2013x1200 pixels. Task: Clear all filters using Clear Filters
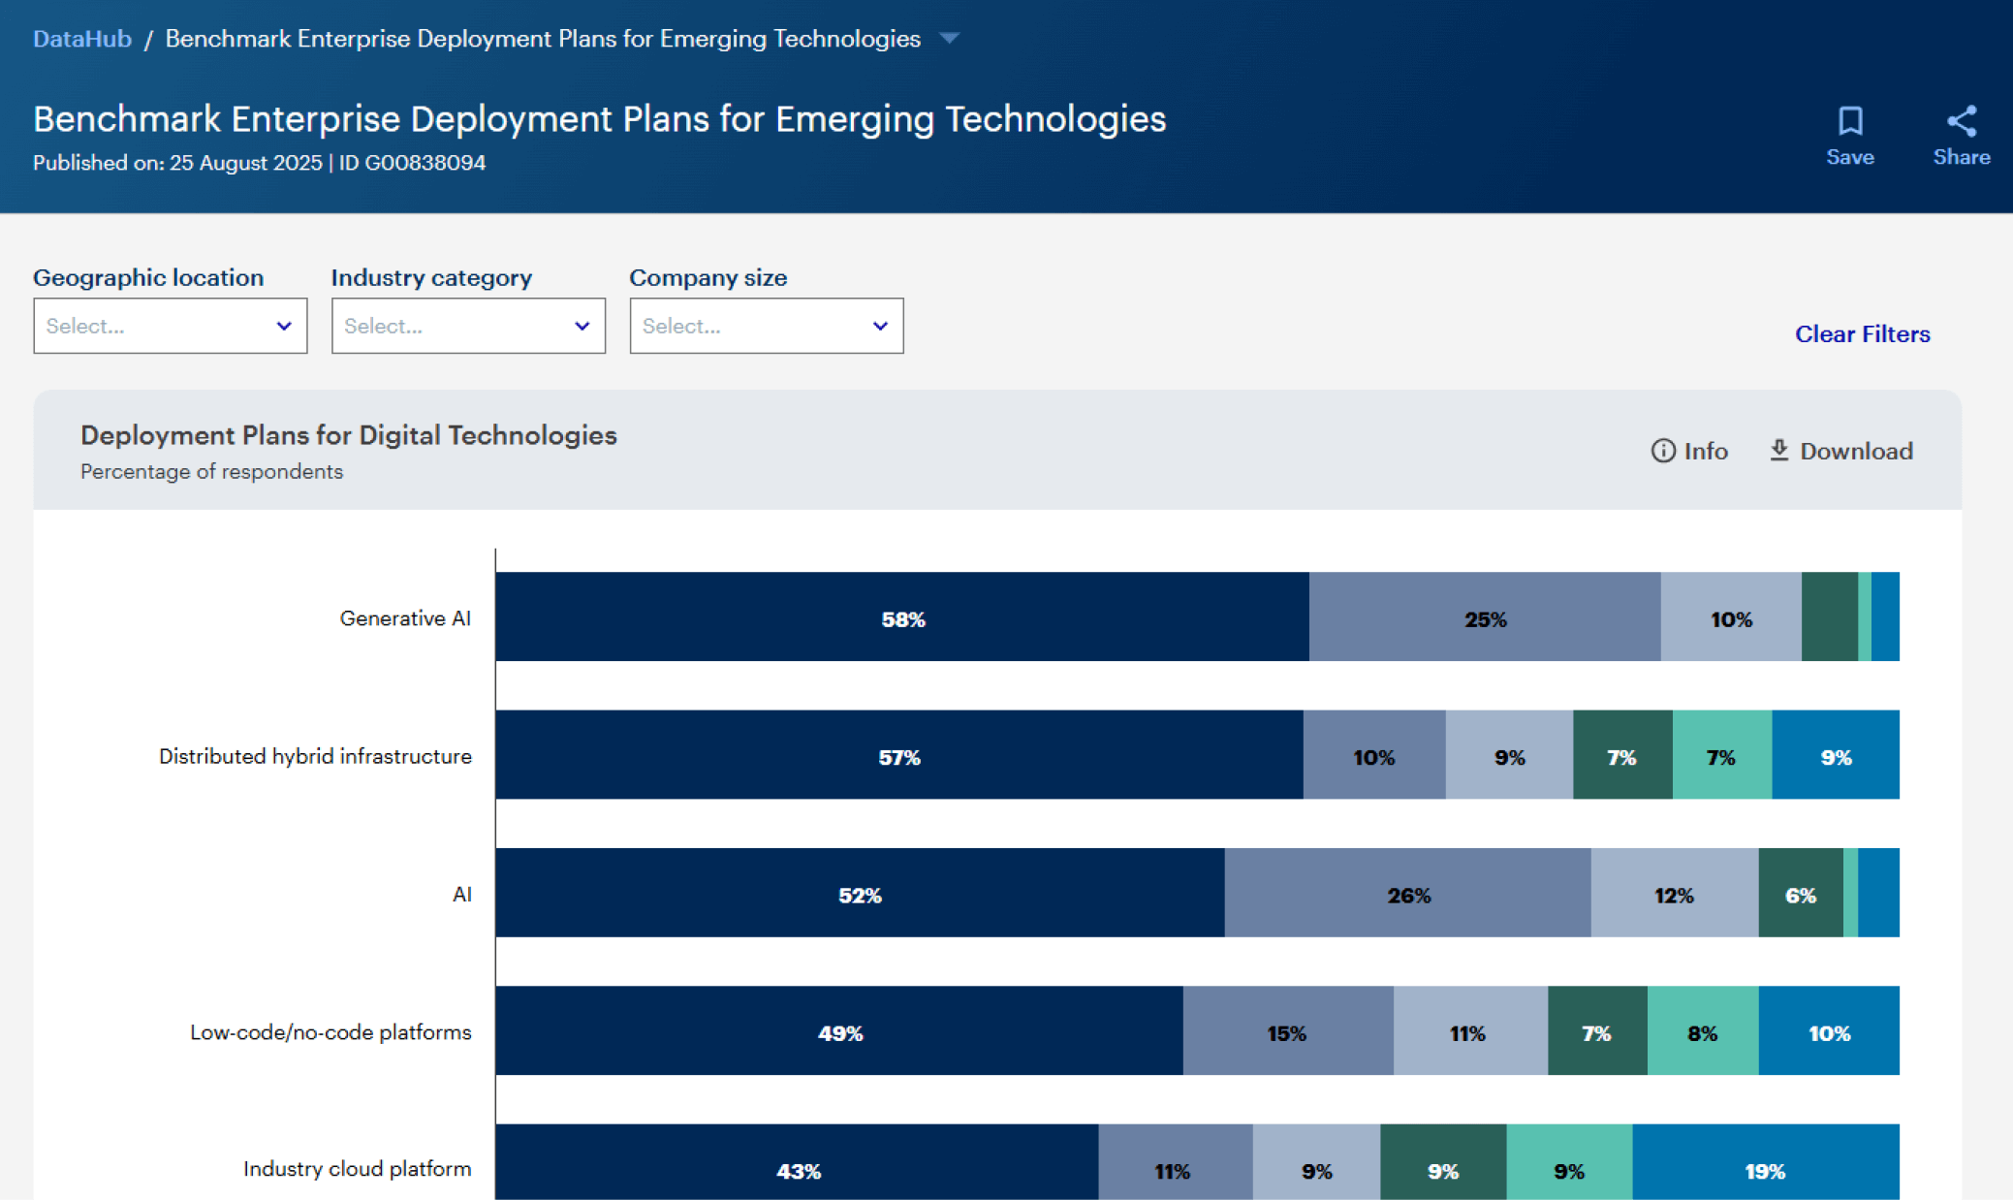tap(1861, 333)
